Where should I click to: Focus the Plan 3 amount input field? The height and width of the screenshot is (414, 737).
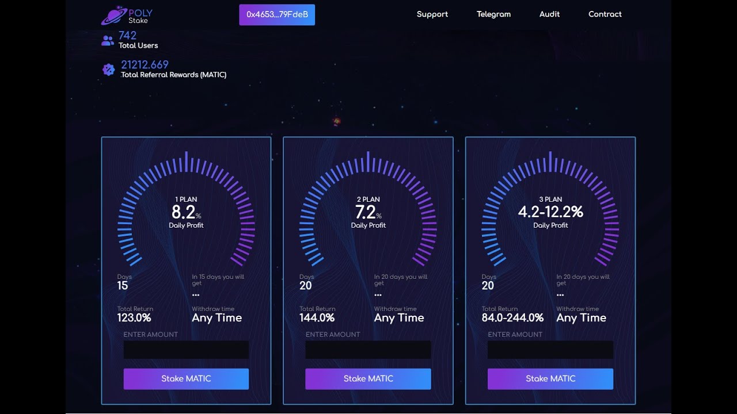[x=550, y=350]
